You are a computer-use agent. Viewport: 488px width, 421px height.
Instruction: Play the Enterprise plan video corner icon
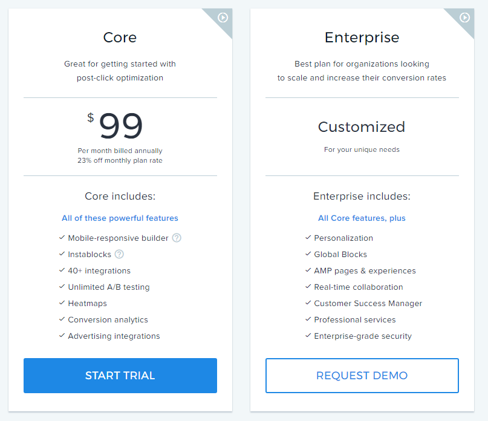464,18
